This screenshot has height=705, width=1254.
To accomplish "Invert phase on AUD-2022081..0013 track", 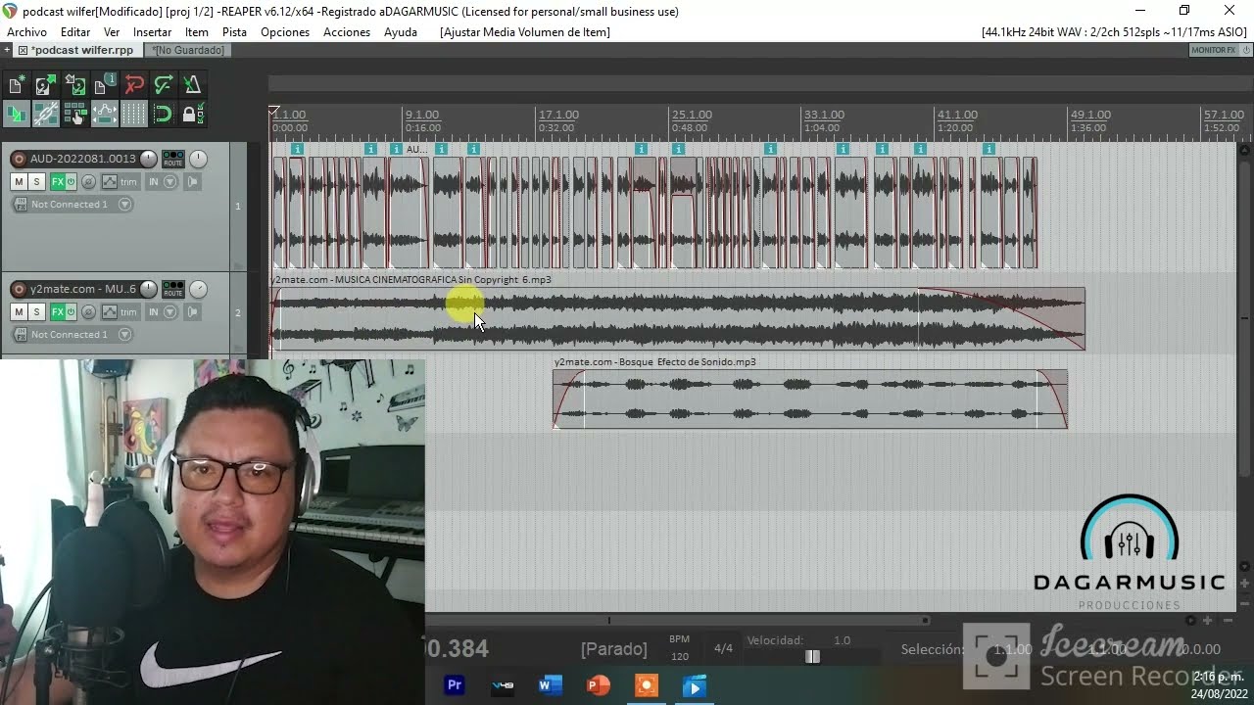I will point(88,181).
